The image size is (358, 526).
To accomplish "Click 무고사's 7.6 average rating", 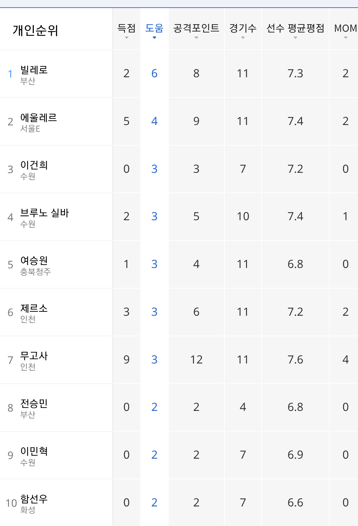I will pos(295,360).
